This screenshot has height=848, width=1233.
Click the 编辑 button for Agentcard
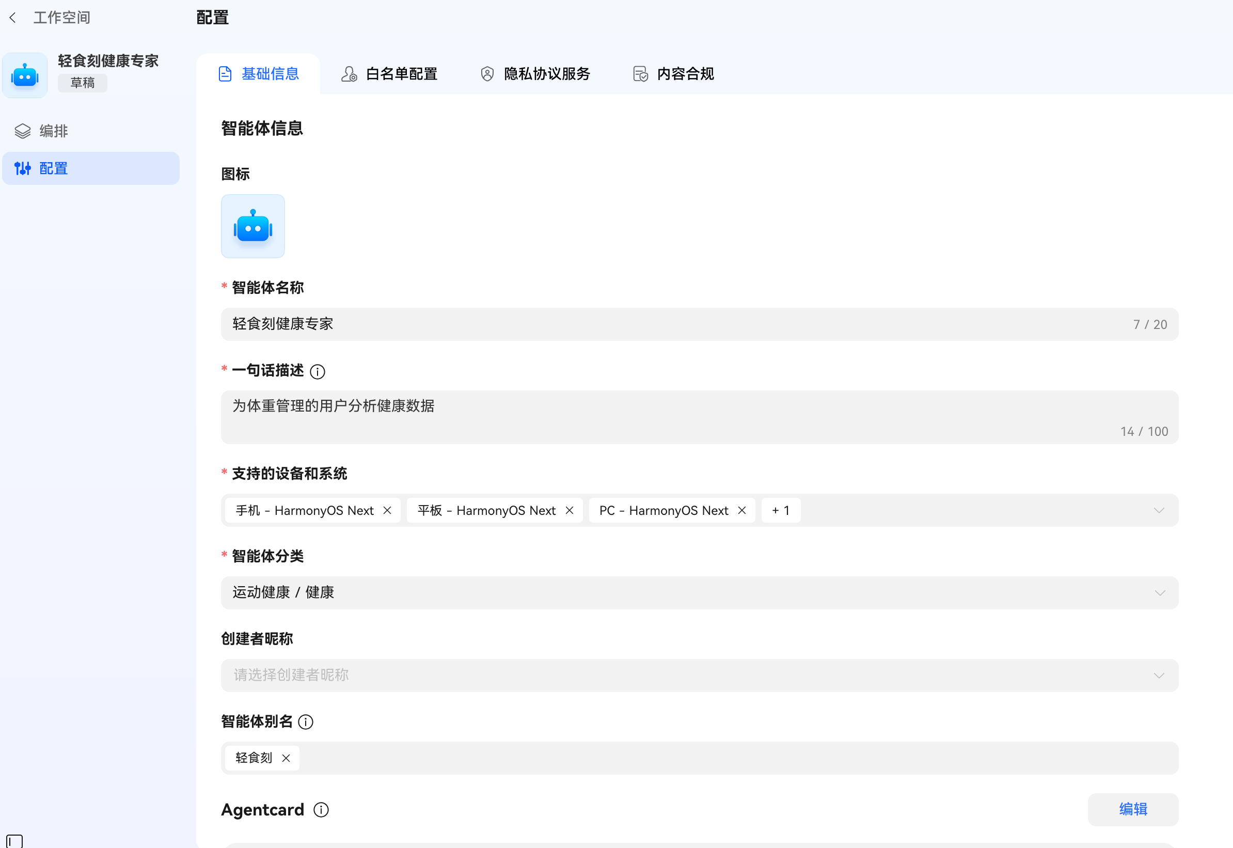pos(1132,810)
